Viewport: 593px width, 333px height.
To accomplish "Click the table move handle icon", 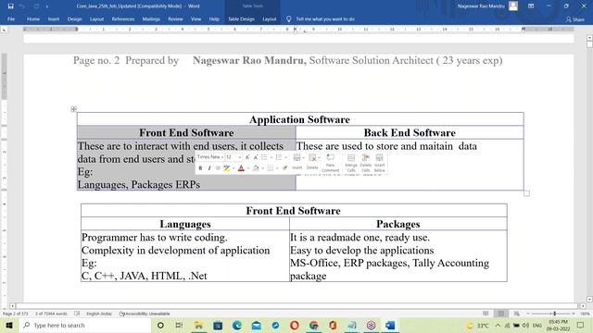I will [x=74, y=109].
